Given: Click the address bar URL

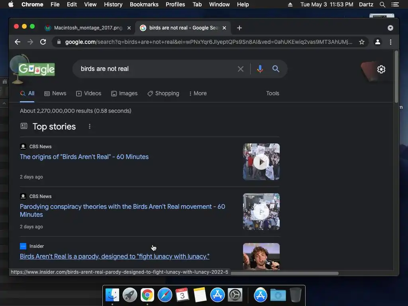Looking at the screenshot, I should 209,42.
